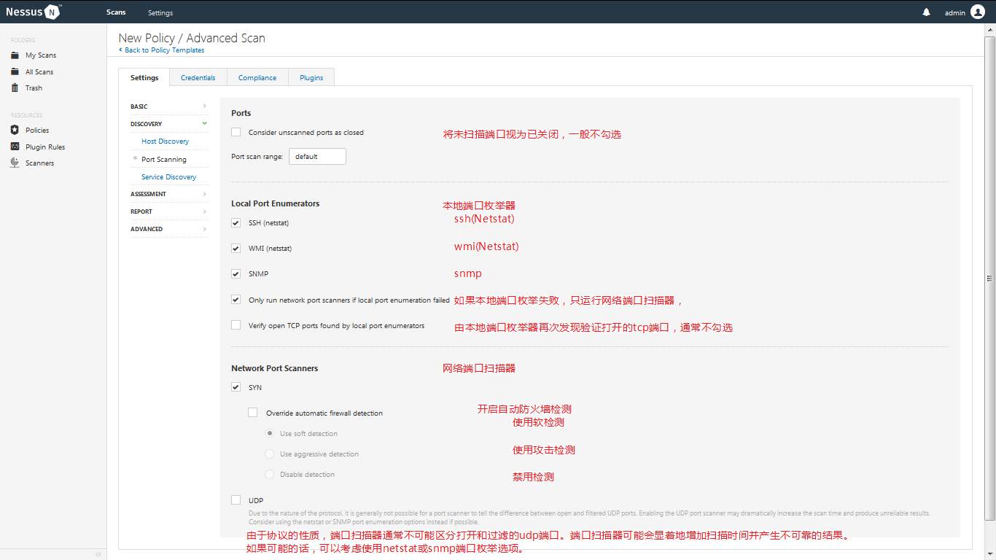
Task: Edit the Port scan range field
Action: (x=317, y=156)
